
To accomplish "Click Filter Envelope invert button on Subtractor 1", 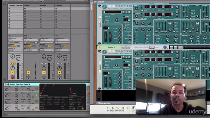I will 197,23.
